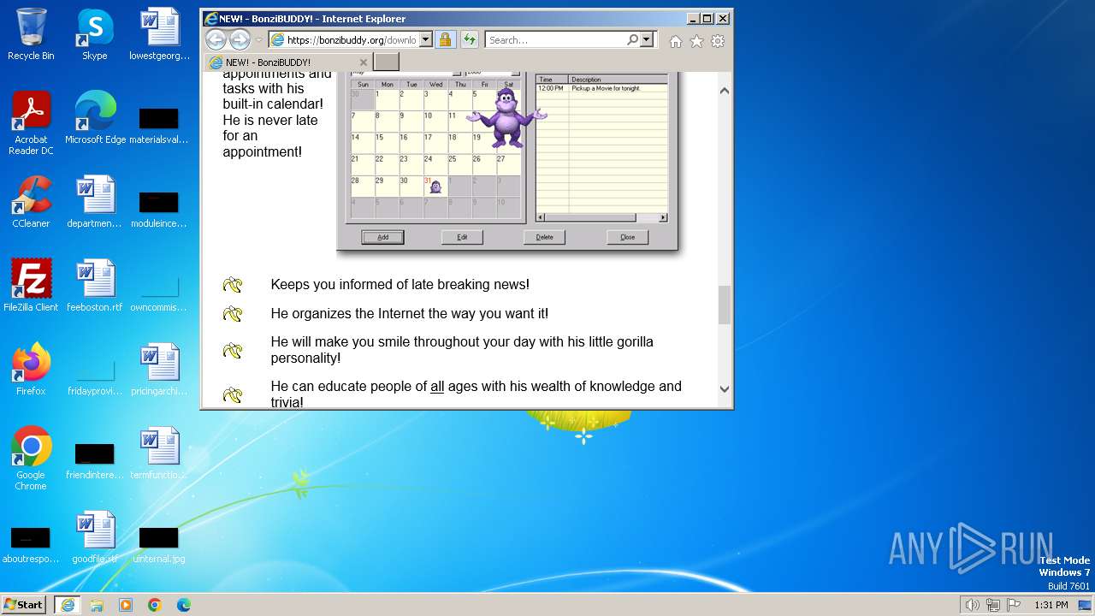1095x616 pixels.
Task: Click the page scrollbar down arrow
Action: (725, 388)
